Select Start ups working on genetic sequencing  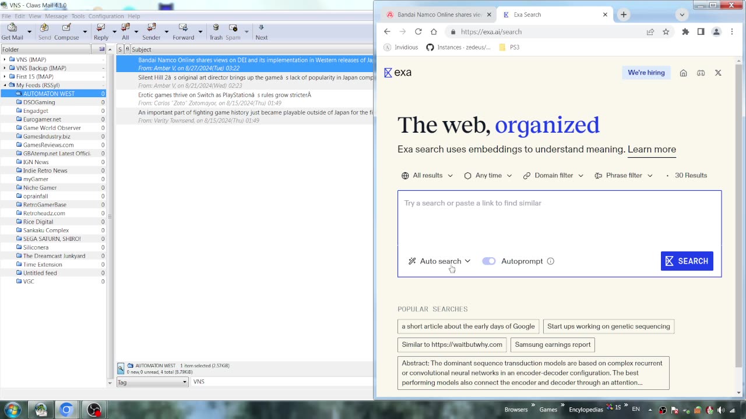coord(608,326)
